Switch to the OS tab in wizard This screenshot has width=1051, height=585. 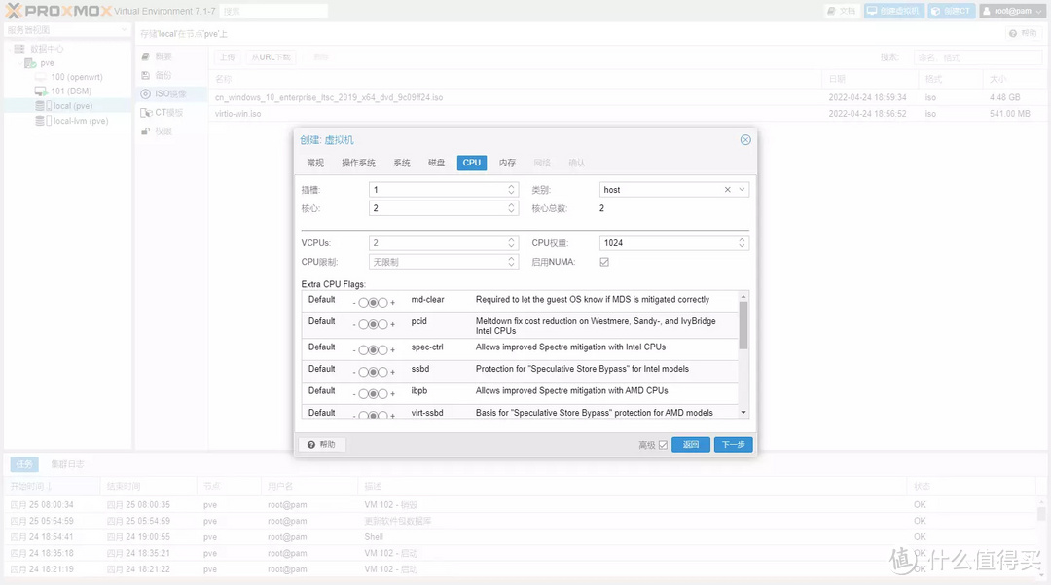click(x=358, y=163)
